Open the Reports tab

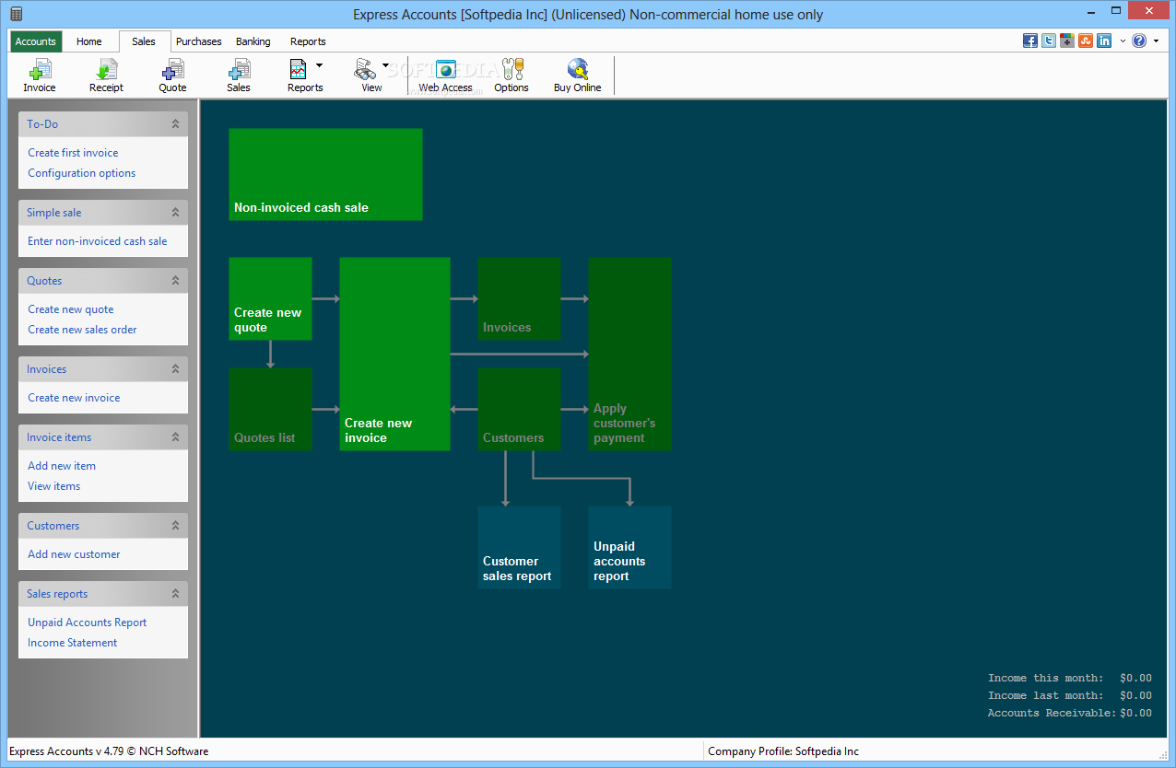click(x=308, y=41)
